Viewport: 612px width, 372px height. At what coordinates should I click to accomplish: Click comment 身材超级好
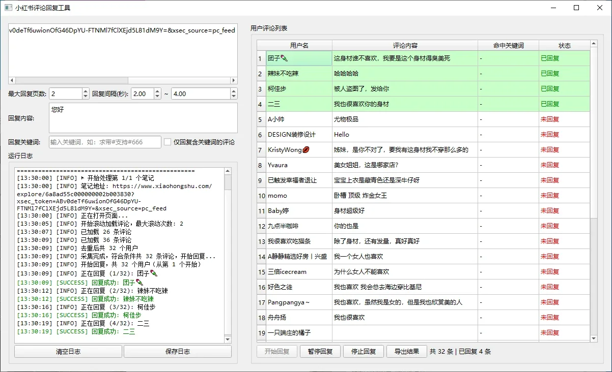click(x=405, y=211)
